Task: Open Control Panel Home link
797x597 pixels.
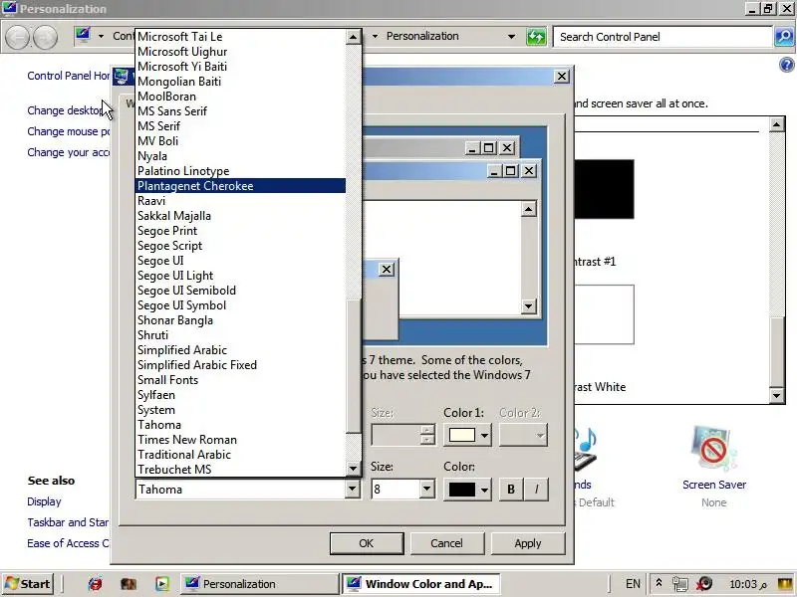Action: point(68,76)
